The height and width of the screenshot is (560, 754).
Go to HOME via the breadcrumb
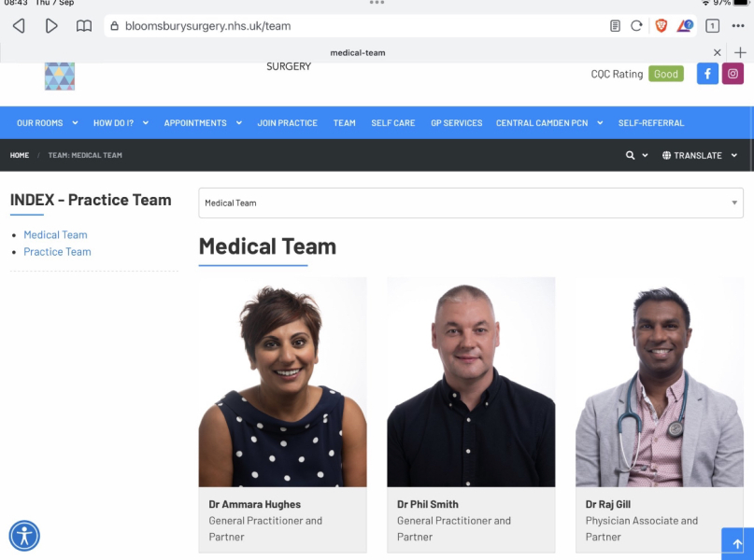(x=19, y=155)
